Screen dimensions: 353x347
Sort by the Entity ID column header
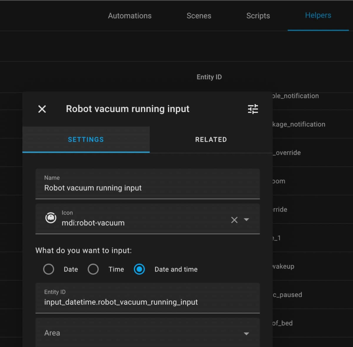coord(209,77)
